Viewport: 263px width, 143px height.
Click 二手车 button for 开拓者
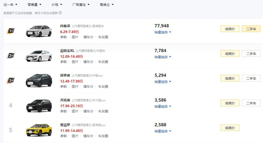coord(251,103)
